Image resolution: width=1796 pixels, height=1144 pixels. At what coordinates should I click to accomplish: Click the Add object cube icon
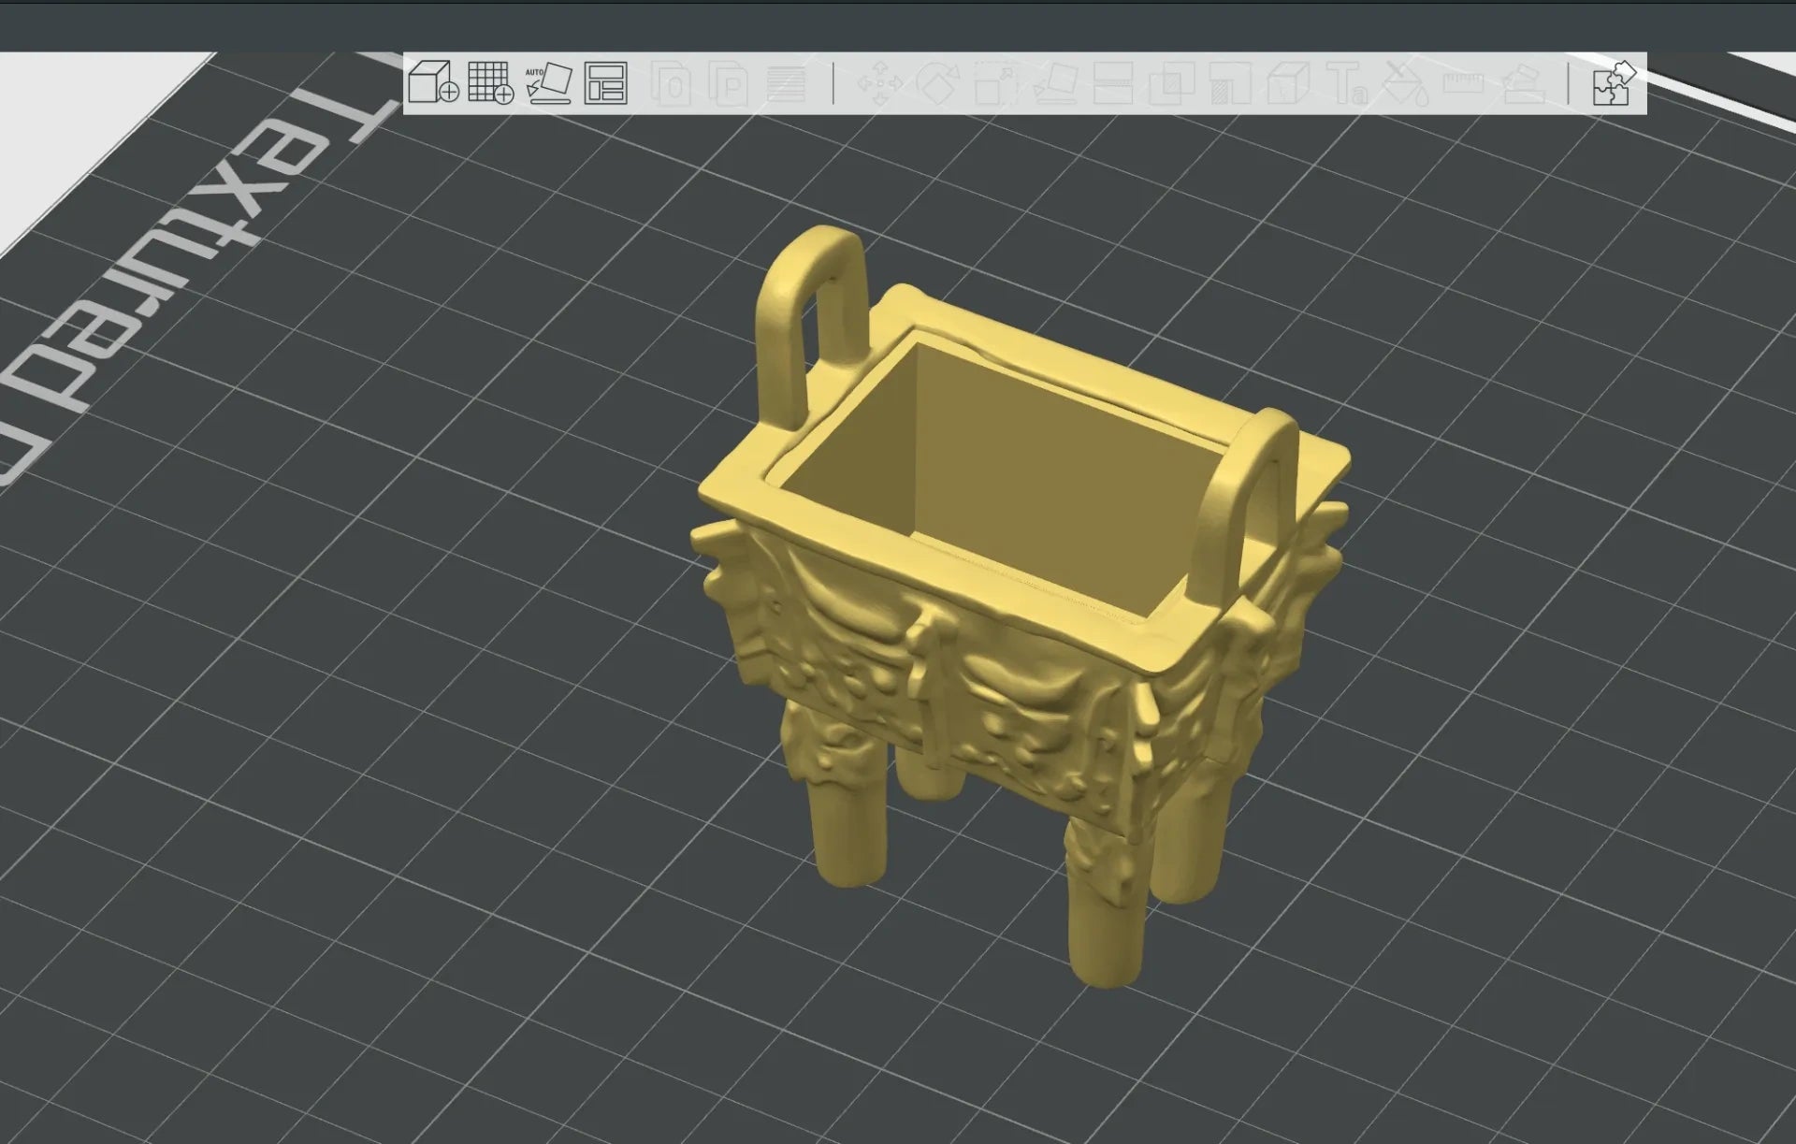coord(433,82)
